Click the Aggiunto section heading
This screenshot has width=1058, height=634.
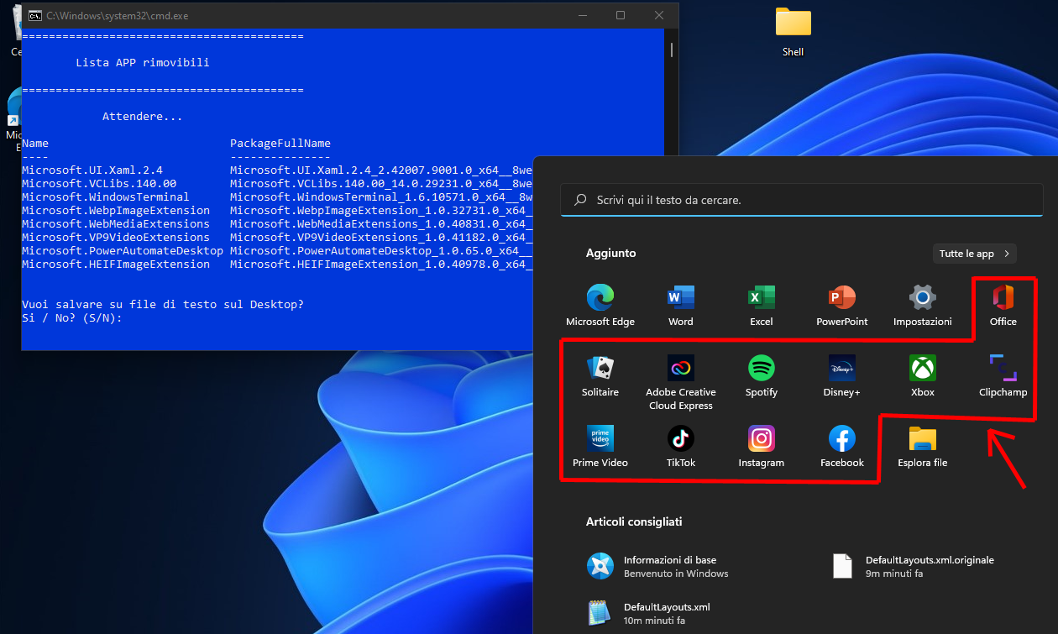tap(611, 253)
